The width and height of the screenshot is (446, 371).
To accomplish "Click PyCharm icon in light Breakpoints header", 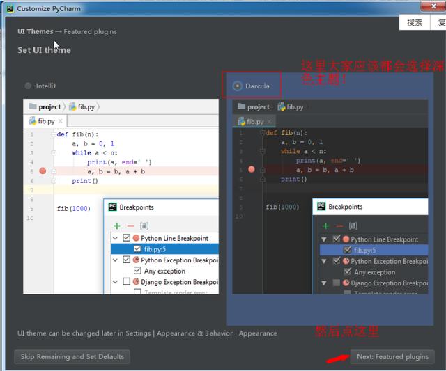I will click(x=113, y=207).
